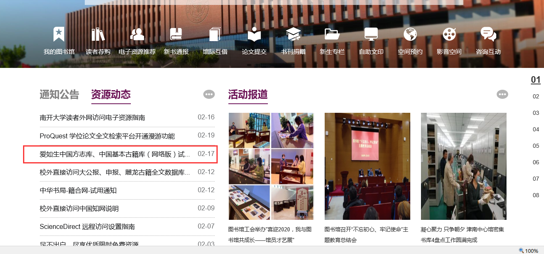544x254 pixels.
Task: Expand more items beside 资源动态
Action: coord(209,94)
